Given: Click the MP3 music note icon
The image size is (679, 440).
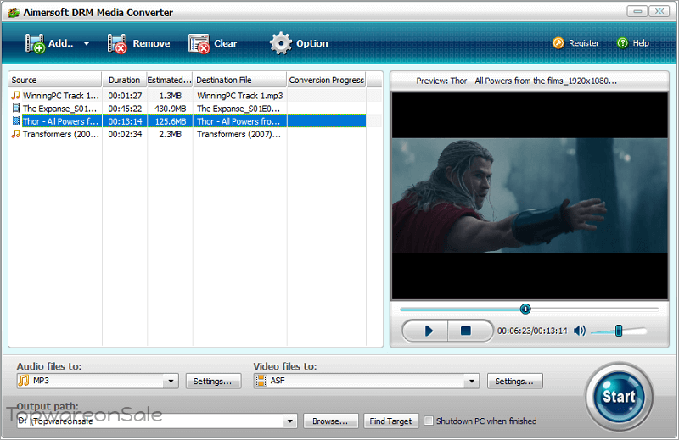Looking at the screenshot, I should (24, 381).
